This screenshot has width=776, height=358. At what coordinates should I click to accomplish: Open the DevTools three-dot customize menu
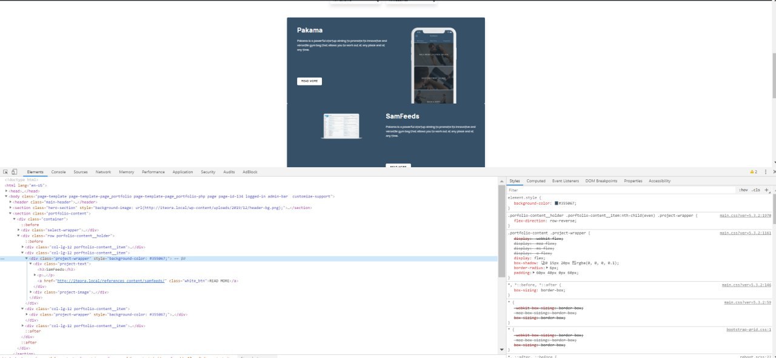[766, 172]
